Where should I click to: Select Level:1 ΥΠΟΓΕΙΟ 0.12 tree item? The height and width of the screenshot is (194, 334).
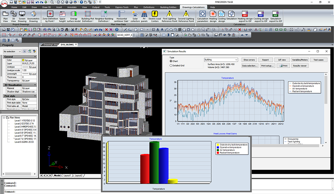coord(25,121)
